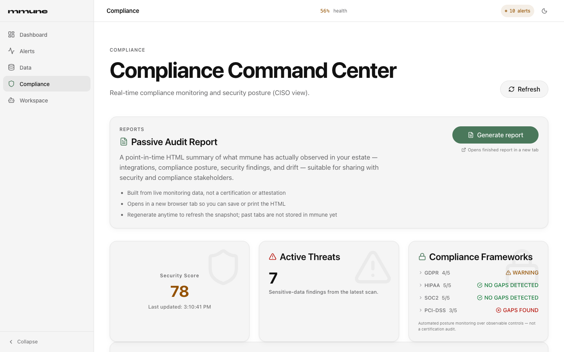Click the Collapse sidebar left arrow
564x352 pixels.
11,342
